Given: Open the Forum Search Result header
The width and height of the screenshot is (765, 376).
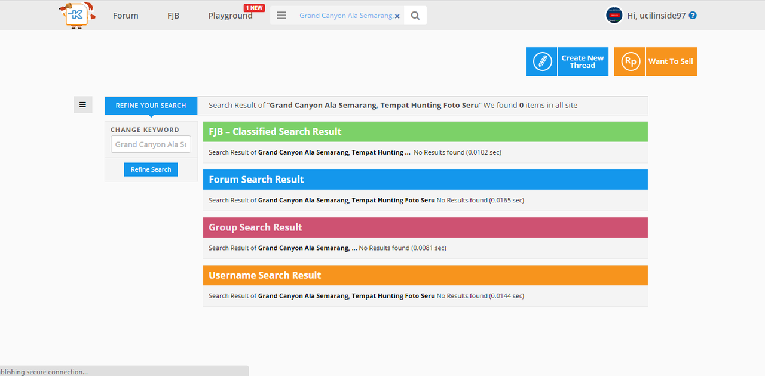Looking at the screenshot, I should (425, 180).
